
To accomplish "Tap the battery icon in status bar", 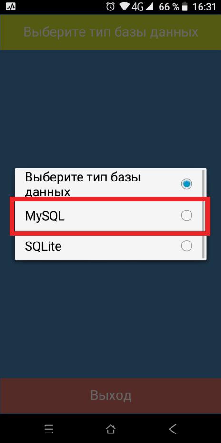I will pos(185,7).
